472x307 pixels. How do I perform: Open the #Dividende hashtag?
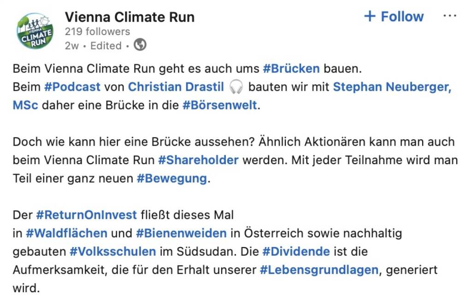pyautogui.click(x=296, y=252)
